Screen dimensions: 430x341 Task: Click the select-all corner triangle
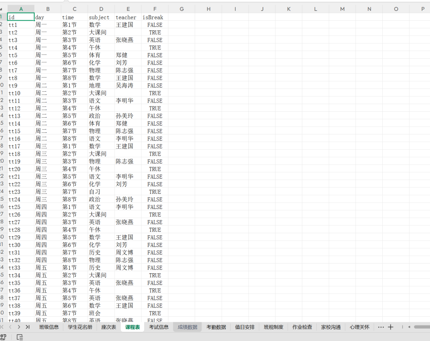coord(1,9)
